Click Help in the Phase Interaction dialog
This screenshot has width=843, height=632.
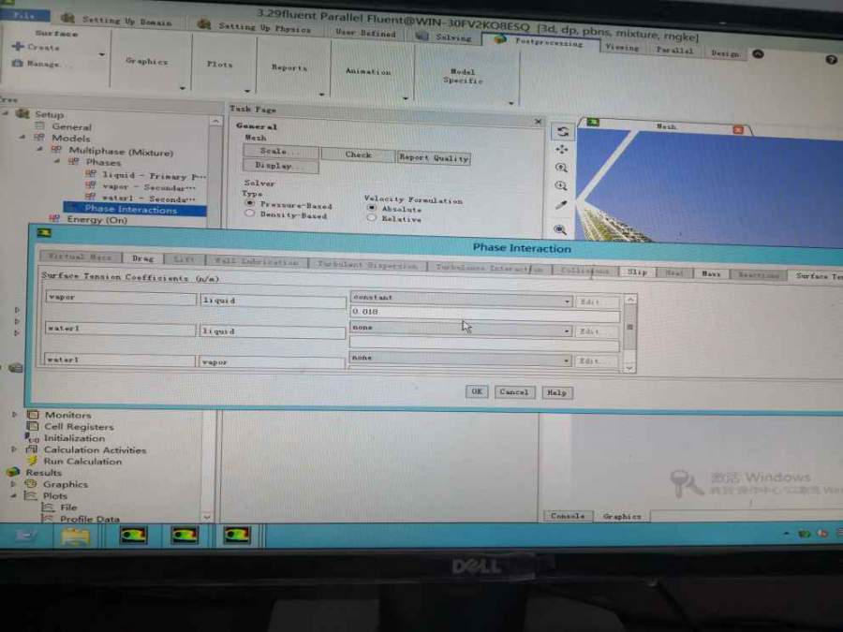click(x=556, y=393)
